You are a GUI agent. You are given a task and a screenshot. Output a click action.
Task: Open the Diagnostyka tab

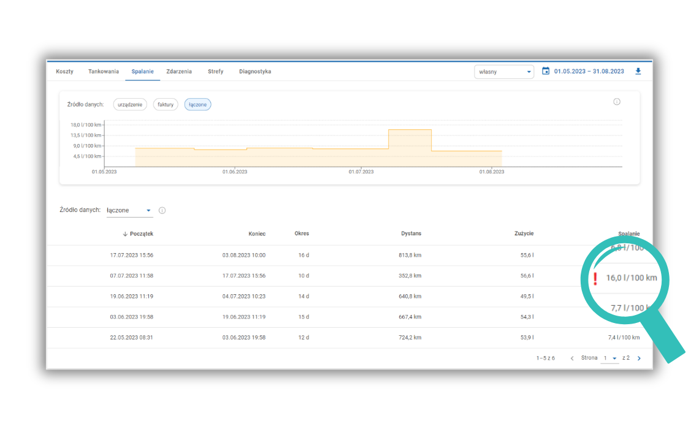pos(255,72)
